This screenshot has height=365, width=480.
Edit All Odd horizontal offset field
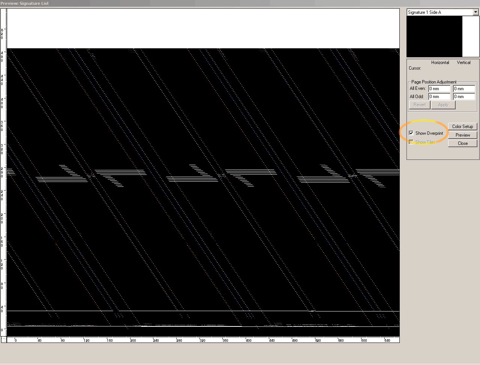[439, 97]
